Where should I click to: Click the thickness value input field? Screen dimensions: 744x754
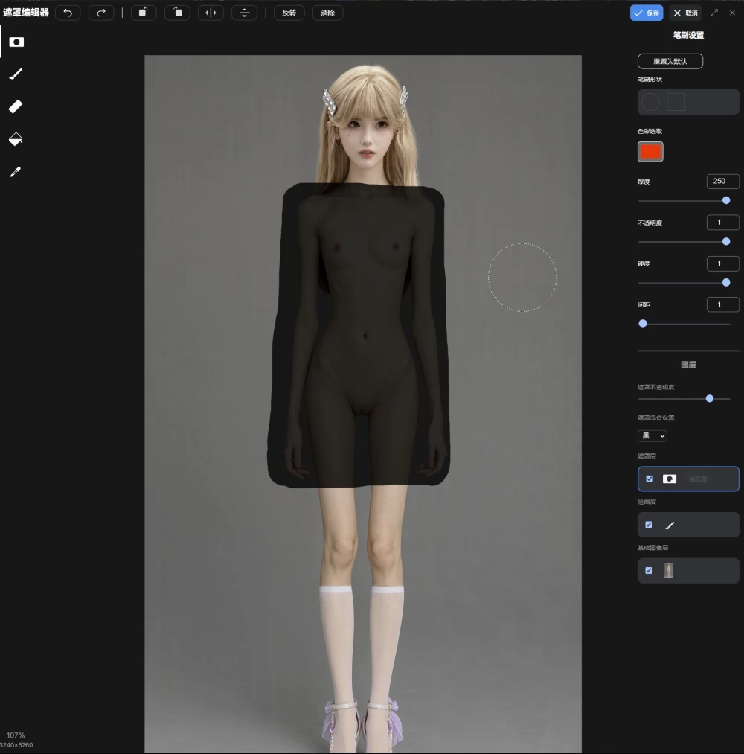723,182
